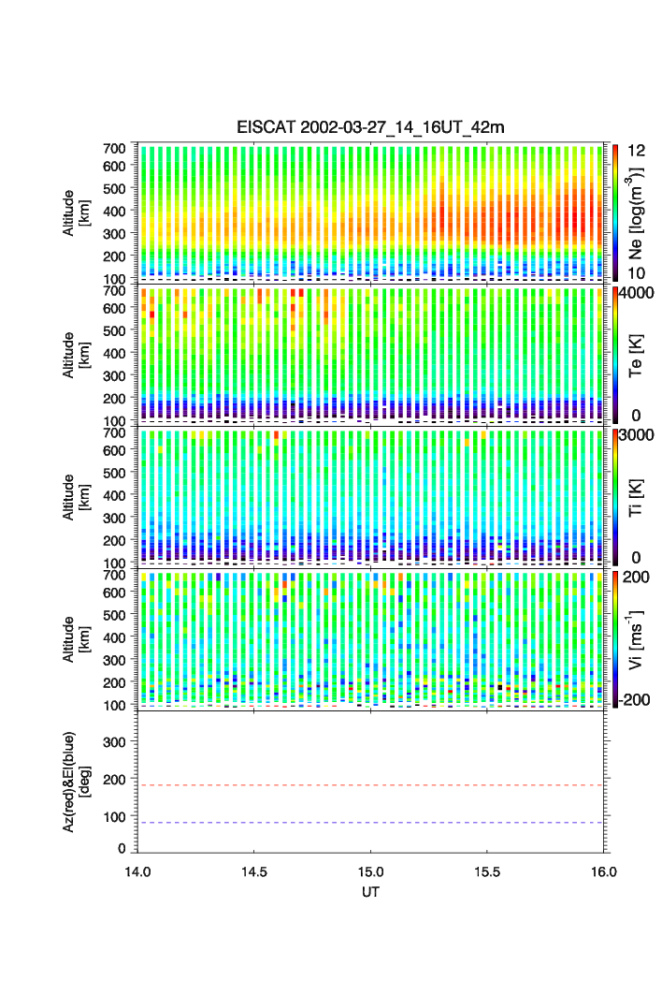Screen dimensions: 662x995
Task: Click the Te [K] colorbar label
Action: (640, 356)
